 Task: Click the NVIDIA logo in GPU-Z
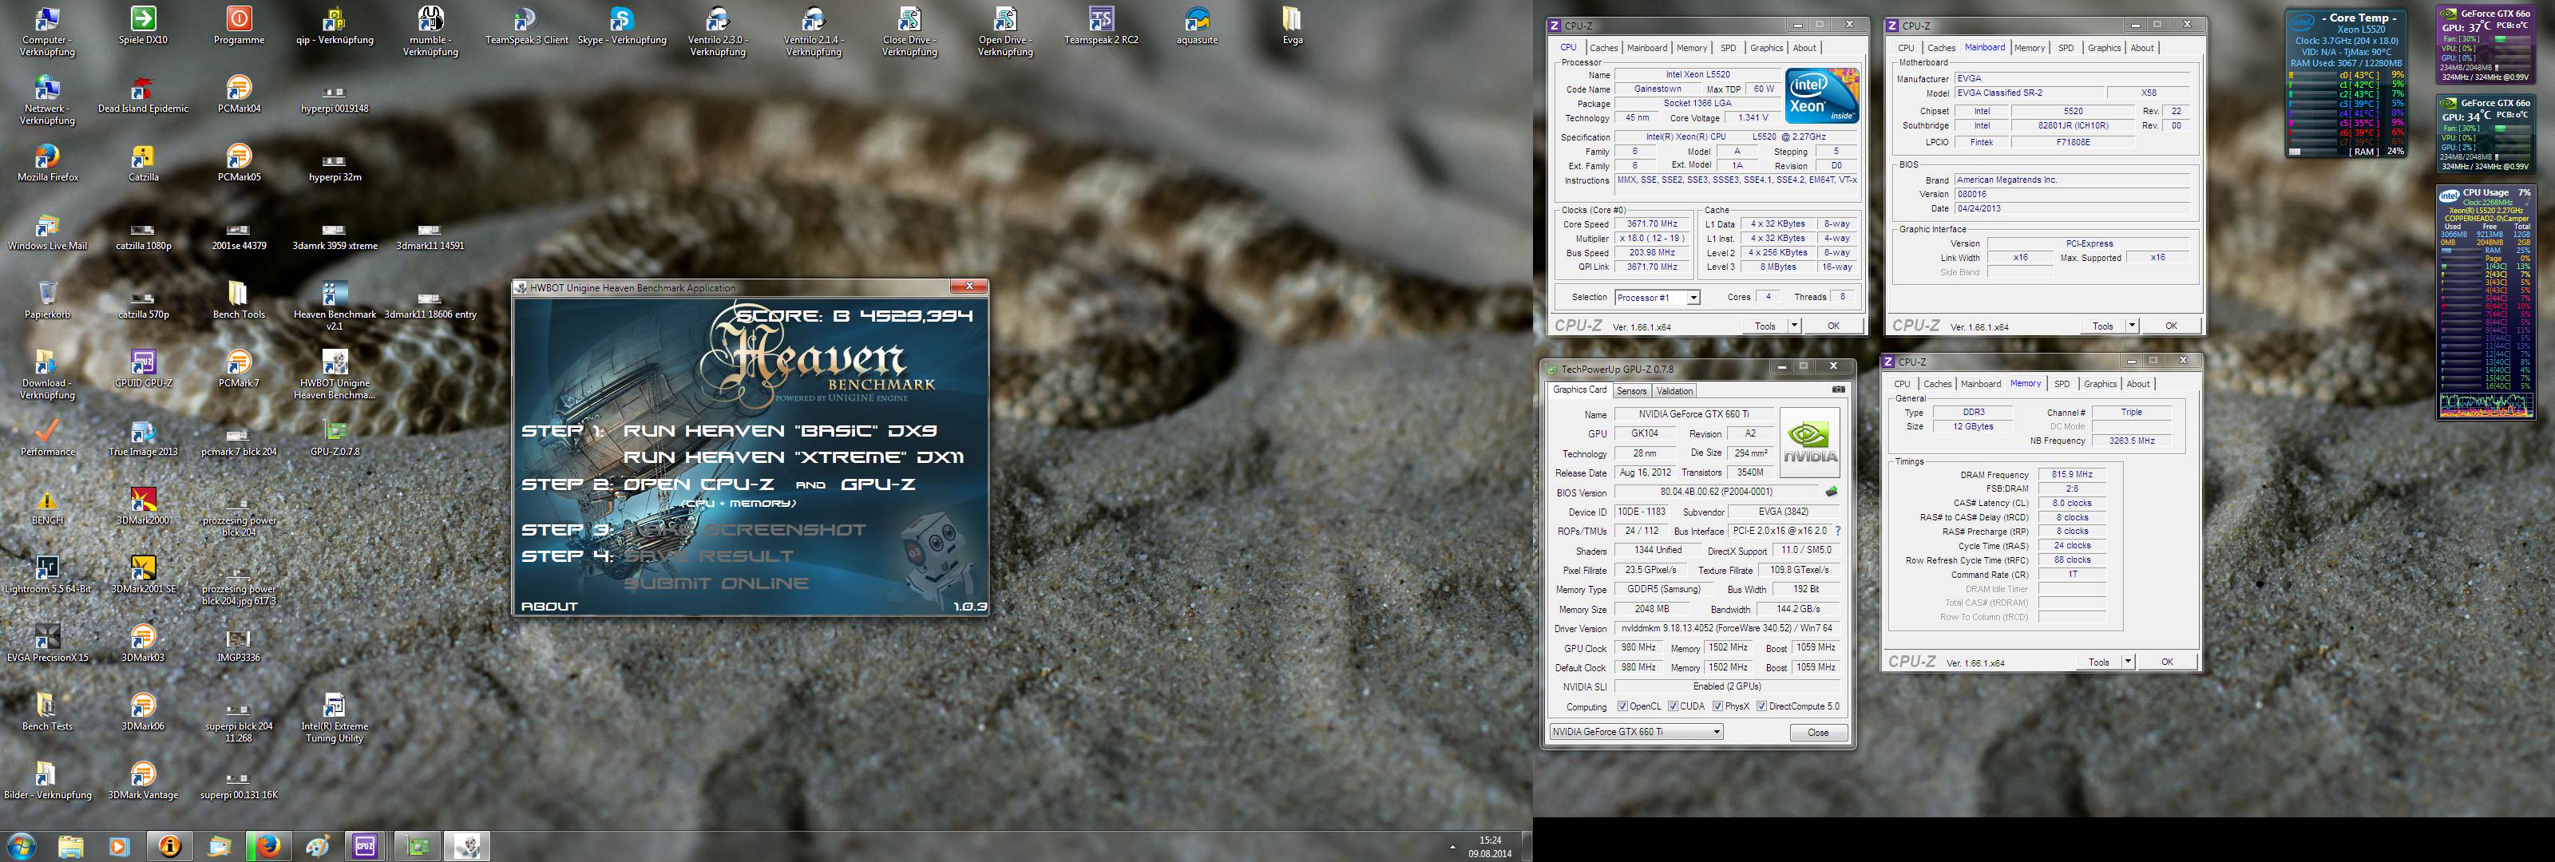click(1810, 442)
